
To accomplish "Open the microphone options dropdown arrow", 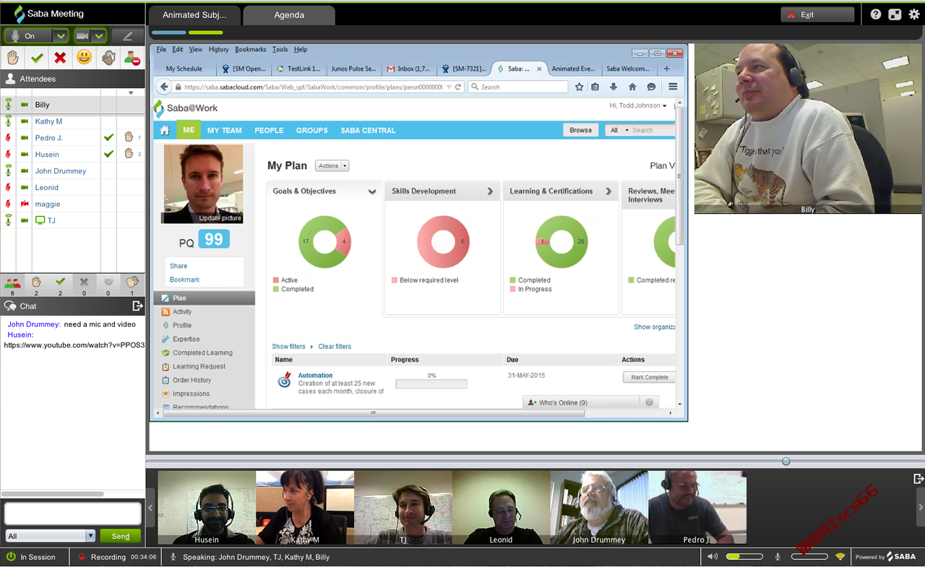I will pos(61,35).
